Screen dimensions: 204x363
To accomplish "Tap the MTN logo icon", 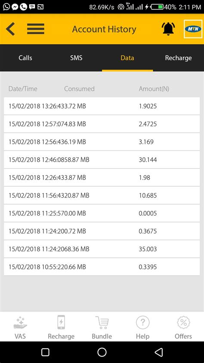I will coord(193,29).
